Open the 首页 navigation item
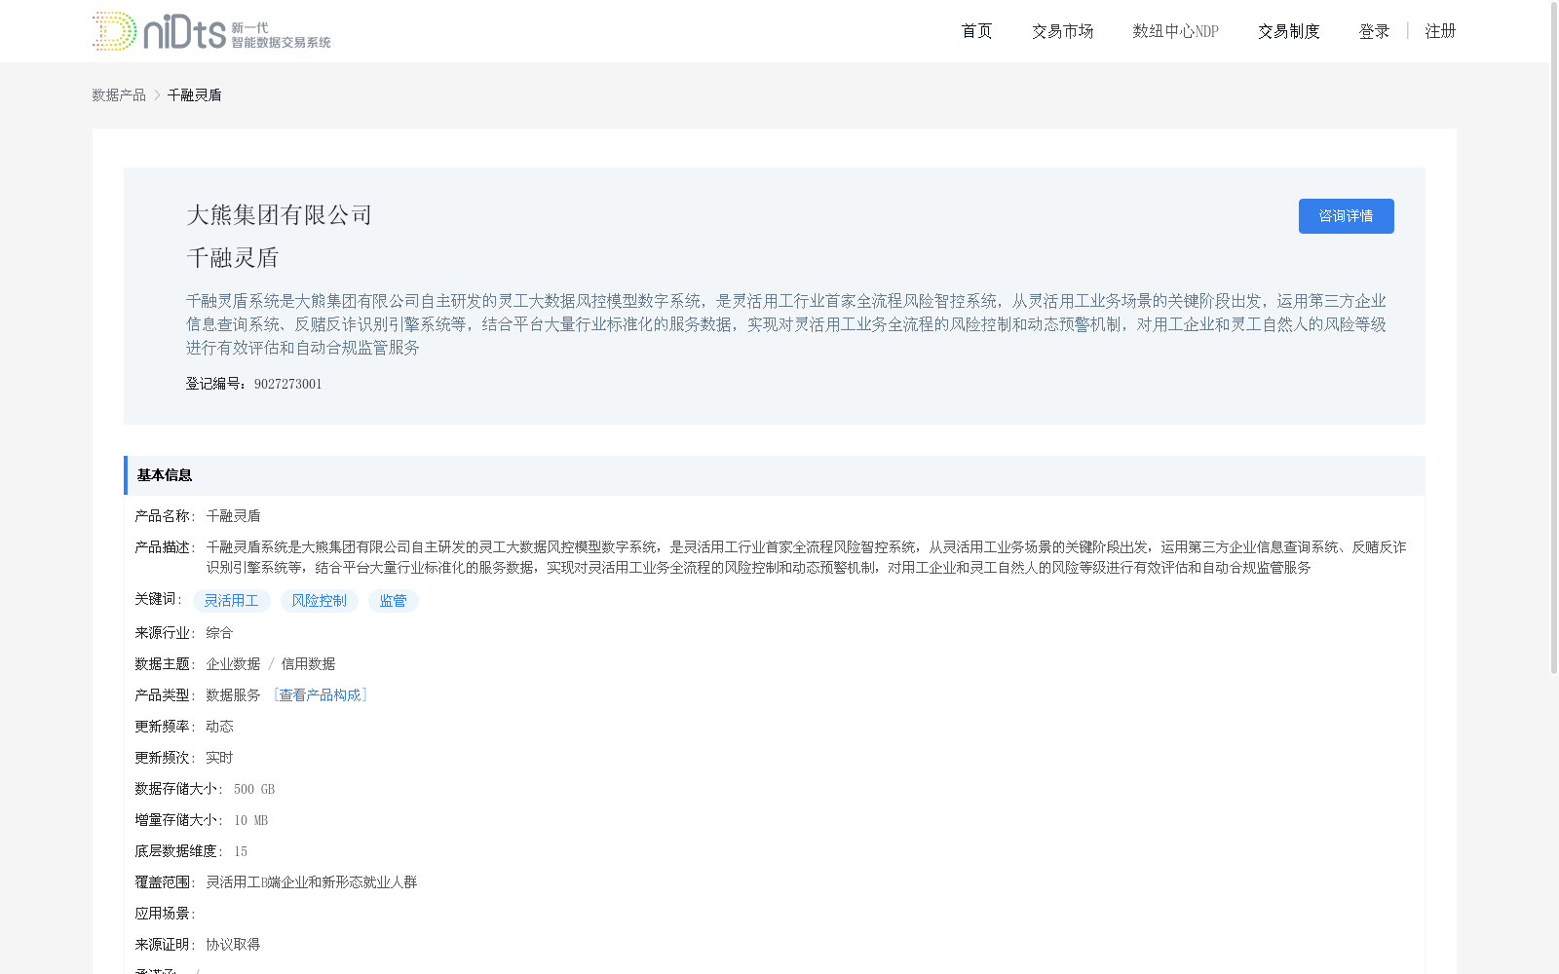 point(976,31)
